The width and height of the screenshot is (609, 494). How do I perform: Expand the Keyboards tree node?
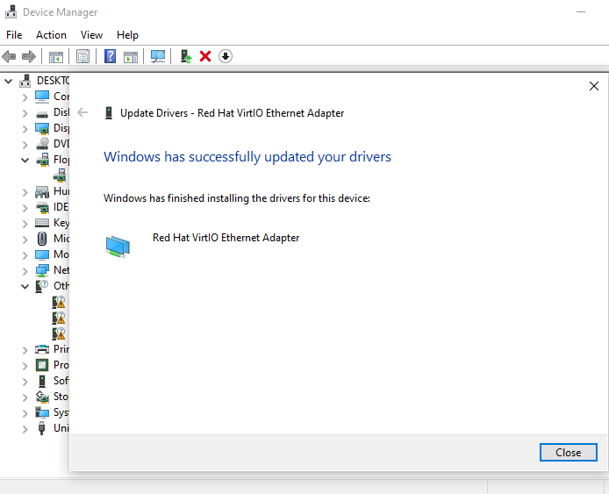click(x=25, y=223)
